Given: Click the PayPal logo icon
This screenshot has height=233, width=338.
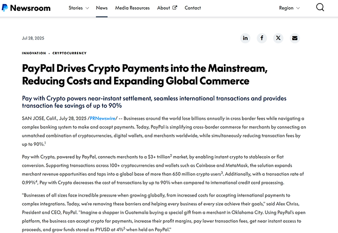Looking at the screenshot, I should coord(5,8).
